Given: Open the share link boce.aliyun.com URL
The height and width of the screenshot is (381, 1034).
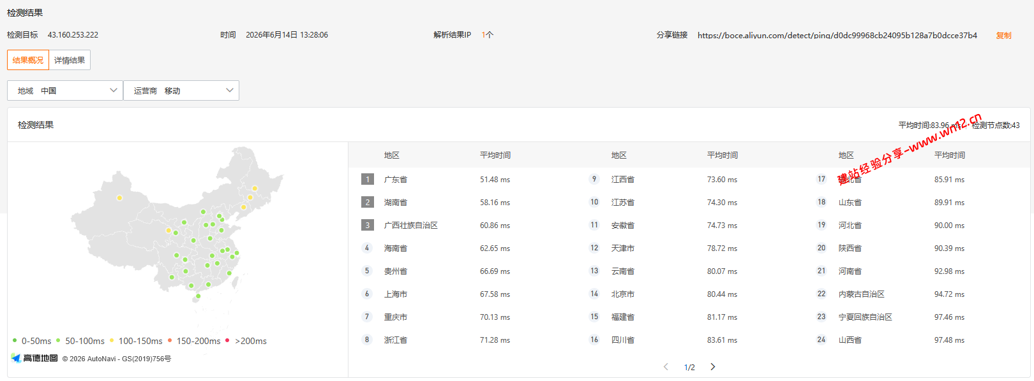Looking at the screenshot, I should [x=837, y=35].
